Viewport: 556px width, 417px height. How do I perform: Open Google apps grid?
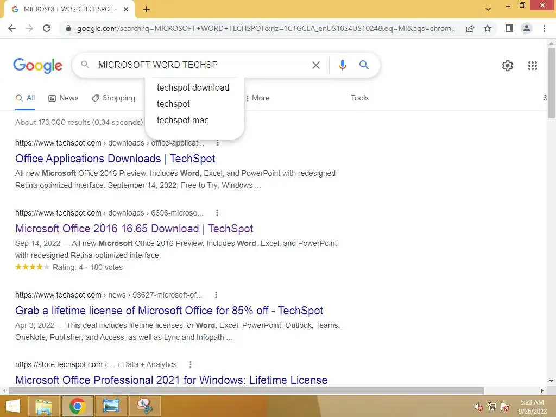click(532, 66)
